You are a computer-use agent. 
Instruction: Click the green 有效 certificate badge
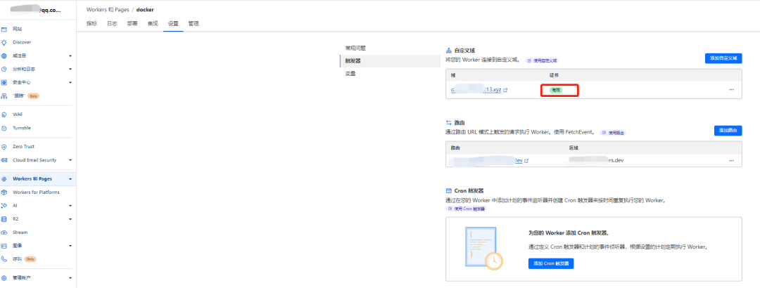pos(555,90)
